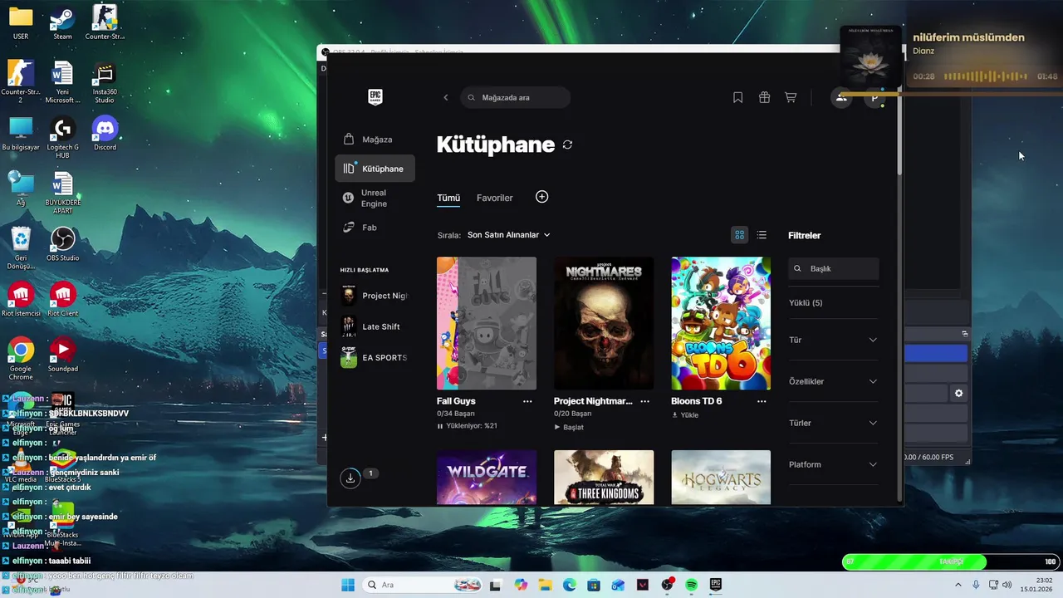Screen dimensions: 1063x598
Task: Open the Hogwarts Legacy cover thumbnail
Action: click(x=721, y=478)
